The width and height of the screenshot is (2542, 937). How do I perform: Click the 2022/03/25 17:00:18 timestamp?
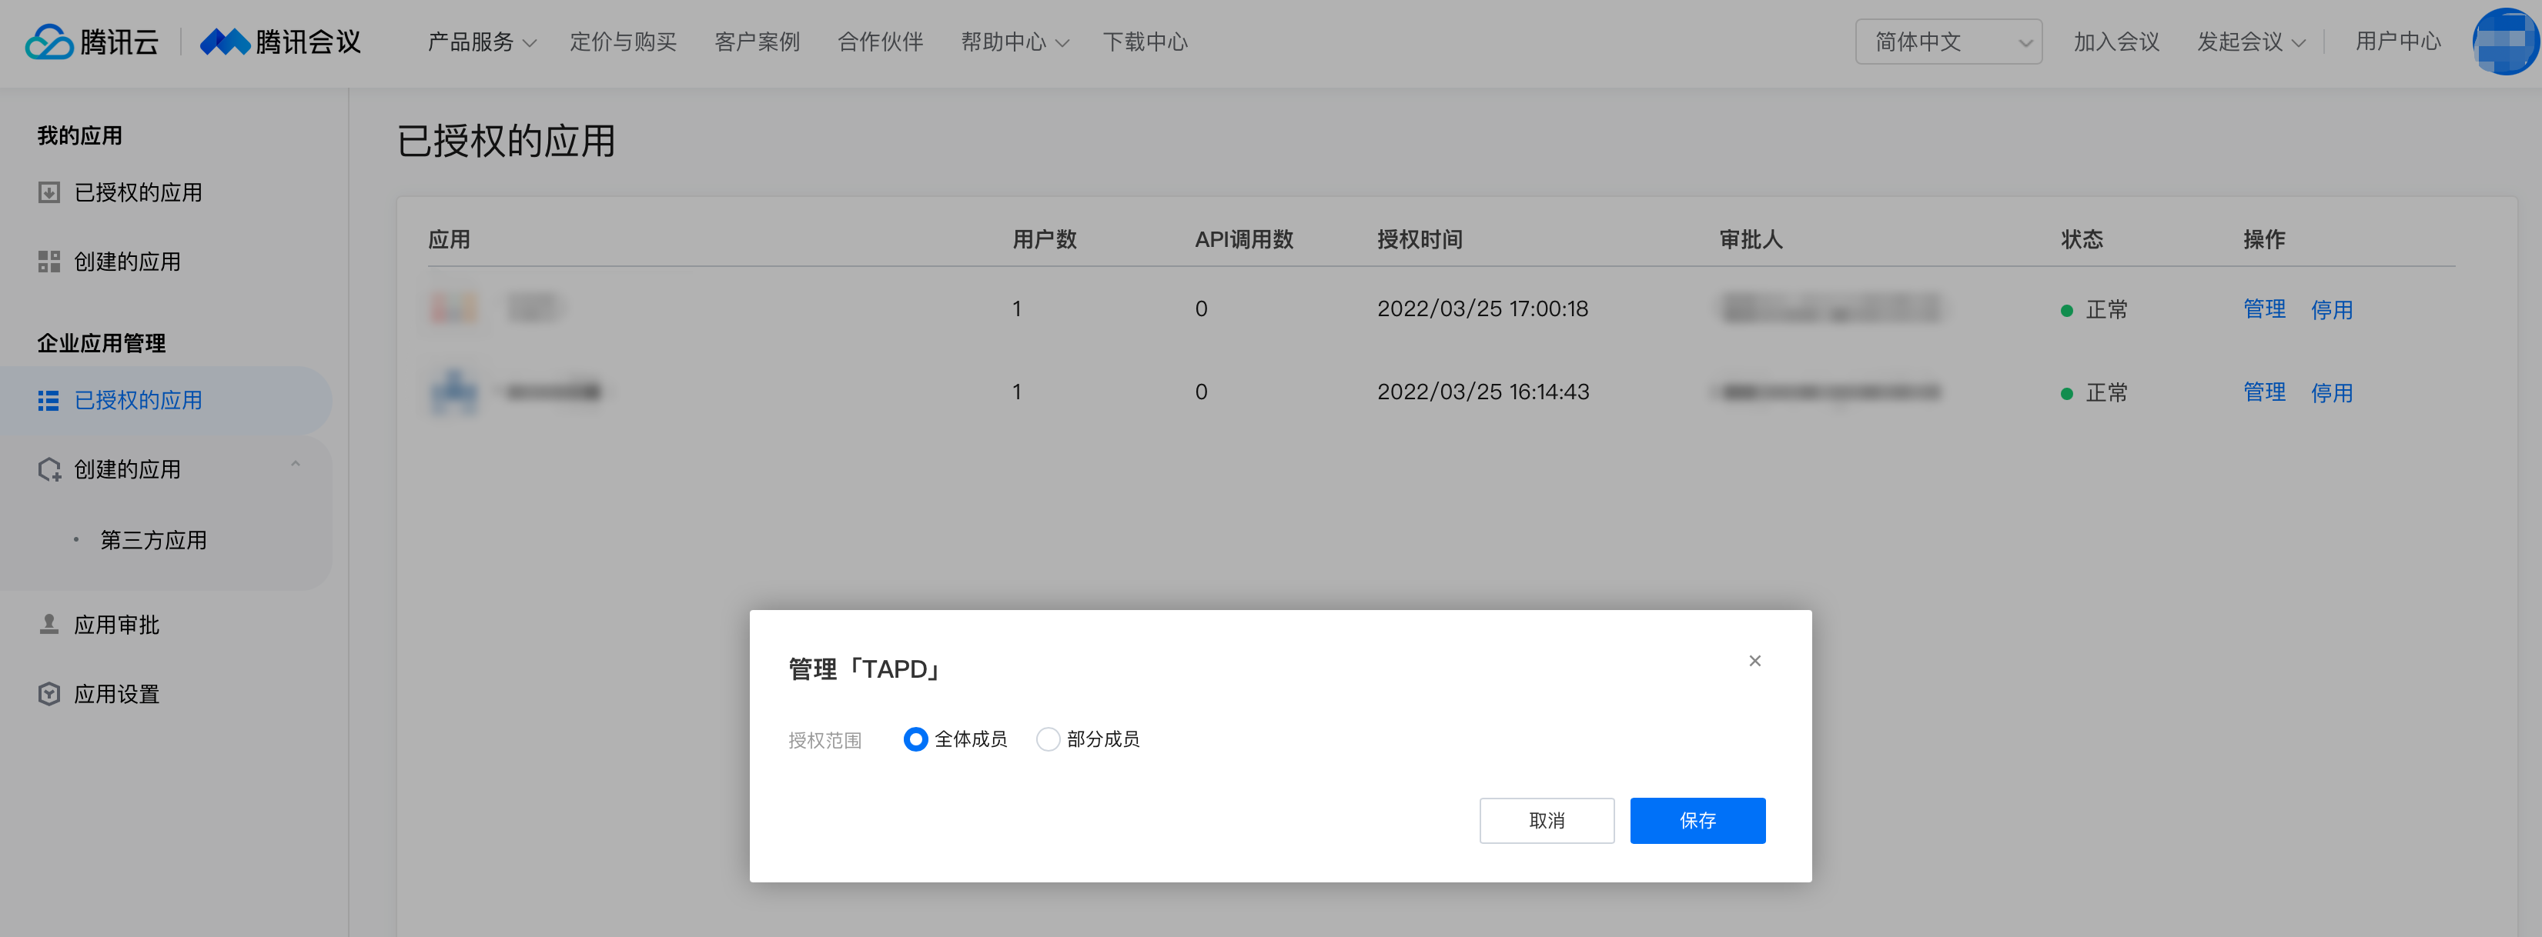click(1482, 308)
